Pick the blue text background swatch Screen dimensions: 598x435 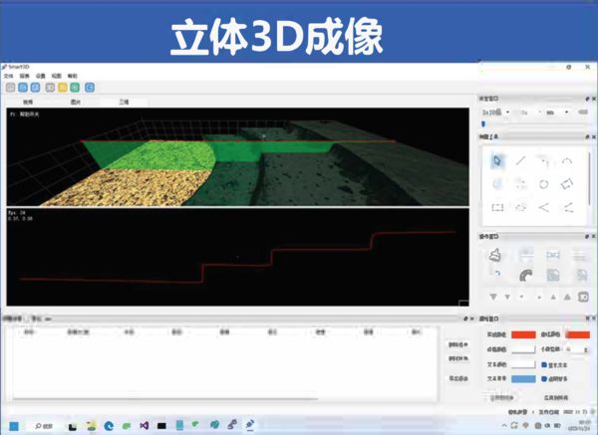pyautogui.click(x=523, y=379)
